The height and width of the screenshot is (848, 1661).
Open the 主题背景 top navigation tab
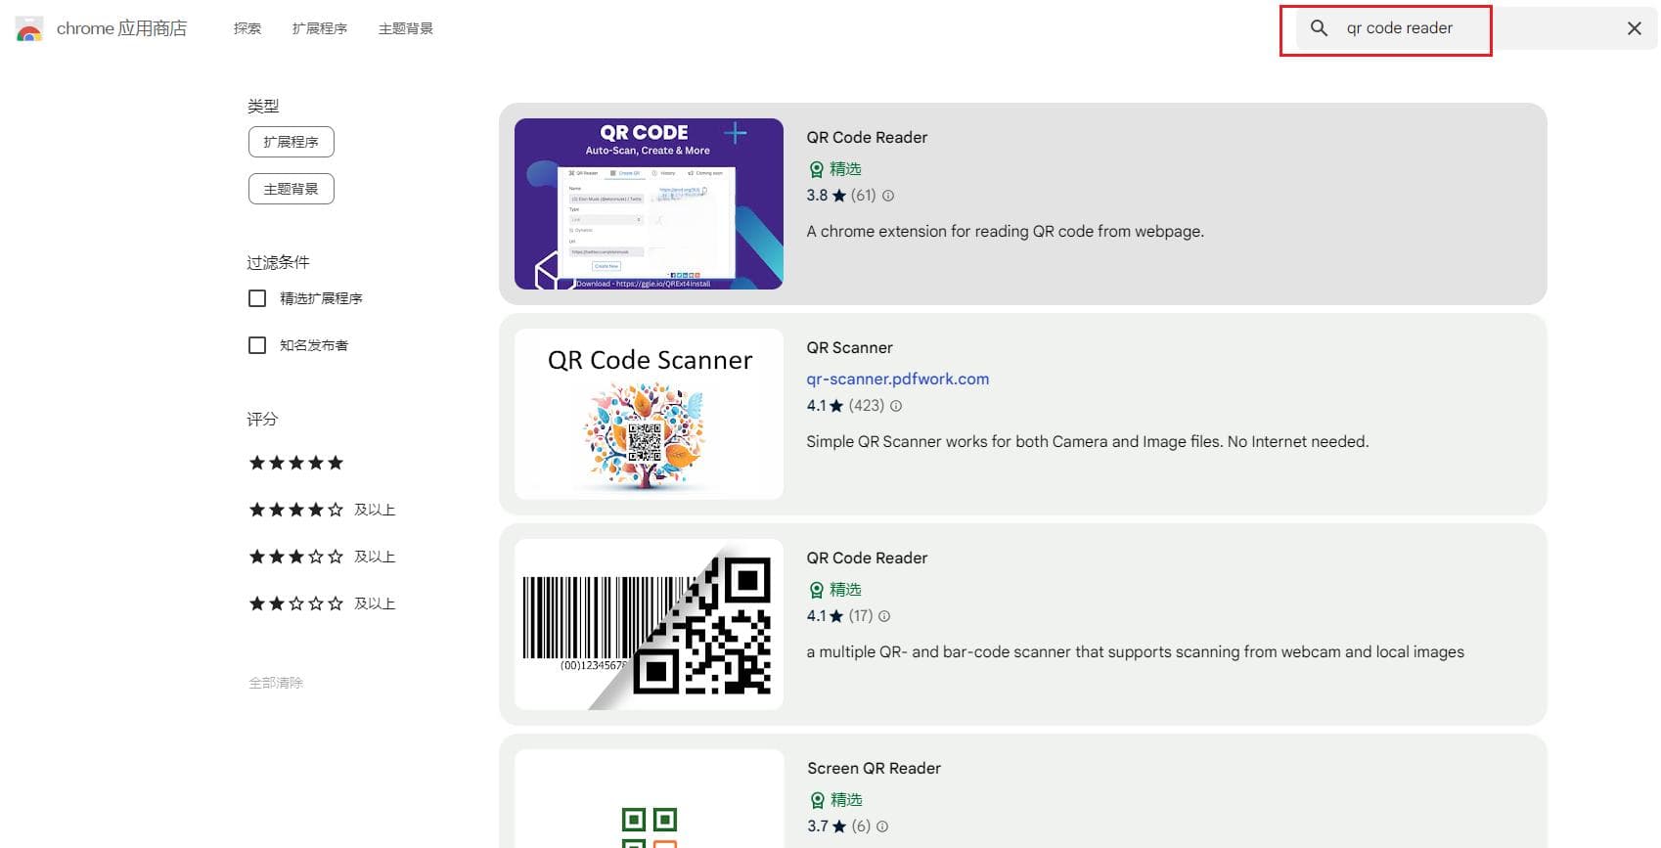tap(406, 28)
